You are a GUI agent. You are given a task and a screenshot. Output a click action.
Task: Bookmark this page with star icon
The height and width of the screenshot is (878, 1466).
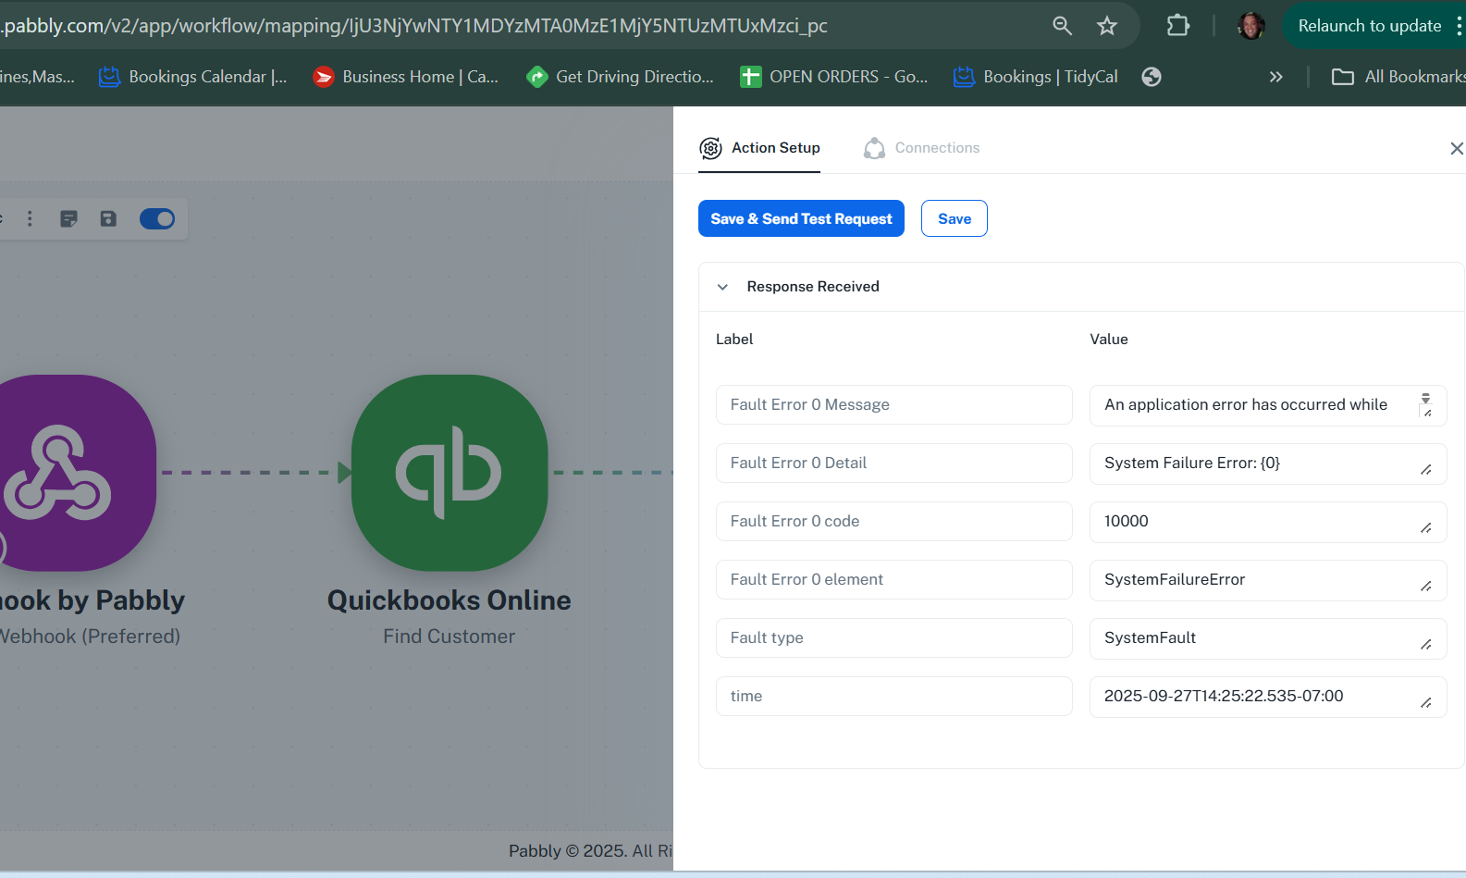click(1107, 26)
